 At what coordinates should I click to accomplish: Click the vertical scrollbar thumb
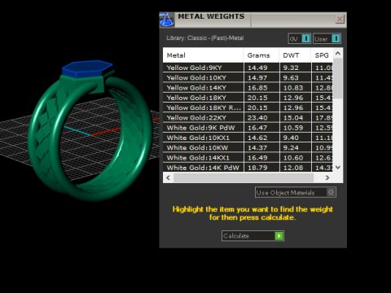pos(338,78)
